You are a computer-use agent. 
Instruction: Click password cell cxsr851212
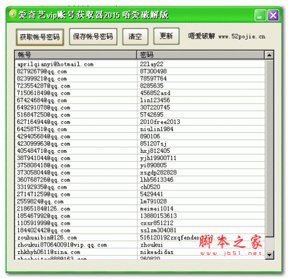(x=157, y=223)
